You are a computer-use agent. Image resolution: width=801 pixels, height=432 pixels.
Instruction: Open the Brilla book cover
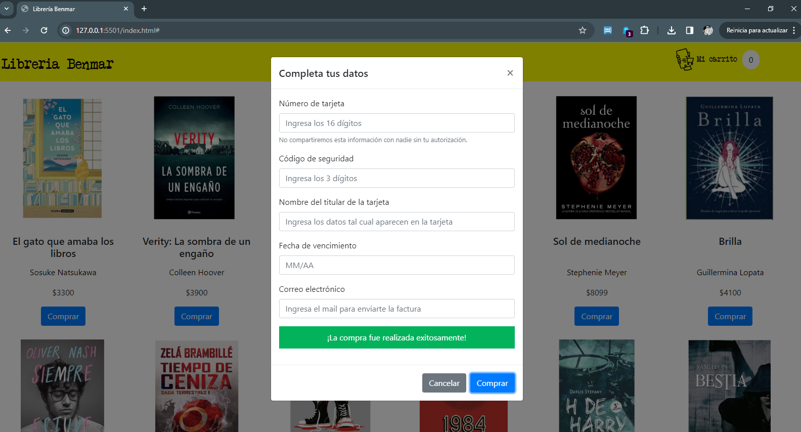pyautogui.click(x=730, y=158)
